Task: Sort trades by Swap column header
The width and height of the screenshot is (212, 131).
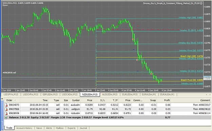Action: 151,100
